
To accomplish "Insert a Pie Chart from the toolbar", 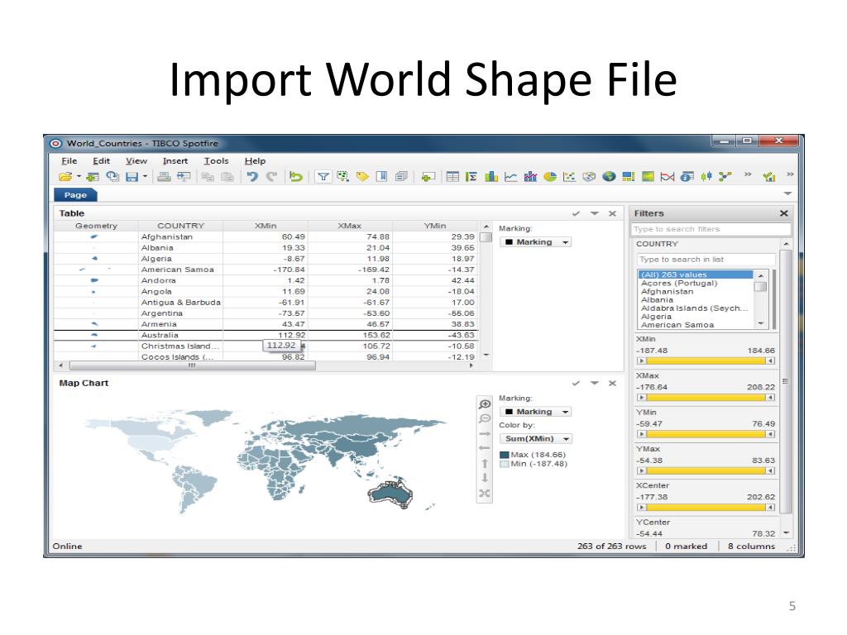I will 550,177.
